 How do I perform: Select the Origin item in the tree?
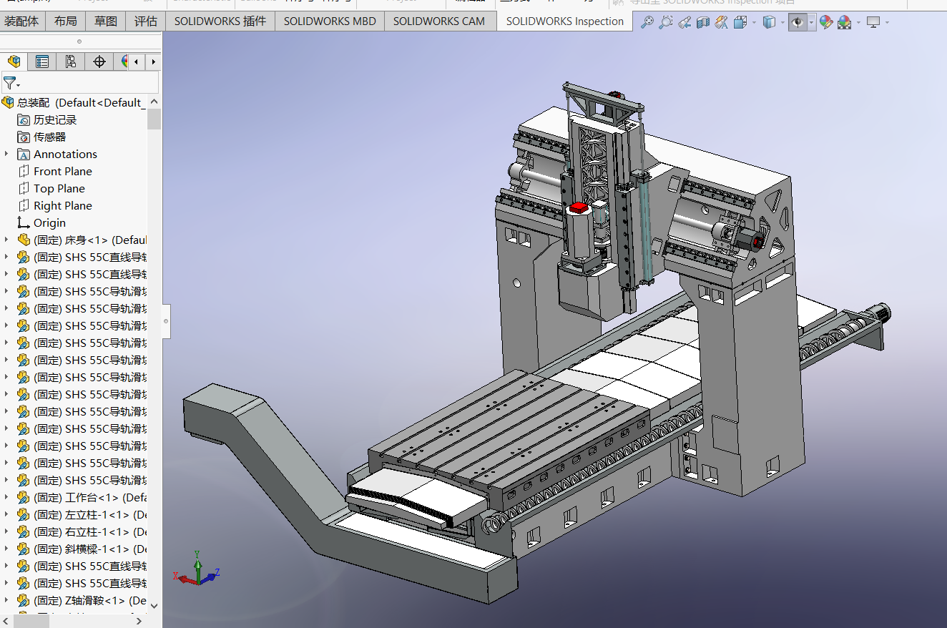[49, 222]
